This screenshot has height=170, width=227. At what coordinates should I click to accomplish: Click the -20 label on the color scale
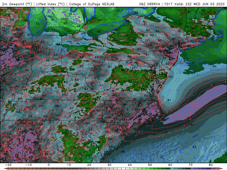(x=8, y=165)
